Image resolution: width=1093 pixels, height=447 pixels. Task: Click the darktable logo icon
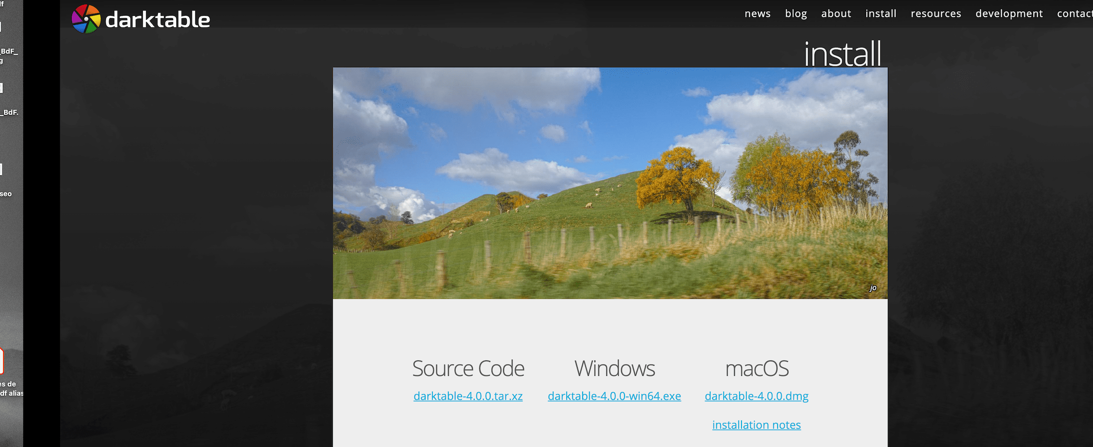coord(86,19)
